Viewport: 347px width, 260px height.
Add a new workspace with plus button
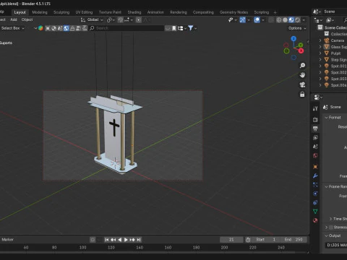[x=275, y=12]
